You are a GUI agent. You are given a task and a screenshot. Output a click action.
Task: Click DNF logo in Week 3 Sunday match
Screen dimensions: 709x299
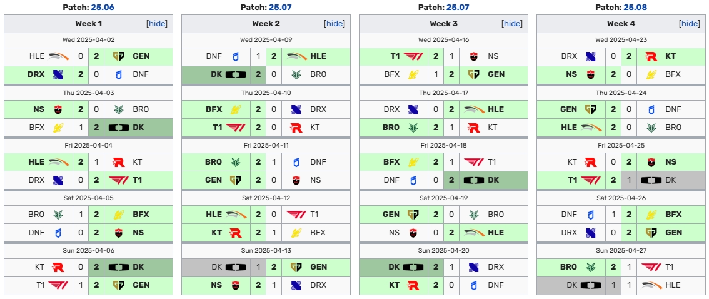click(x=475, y=285)
